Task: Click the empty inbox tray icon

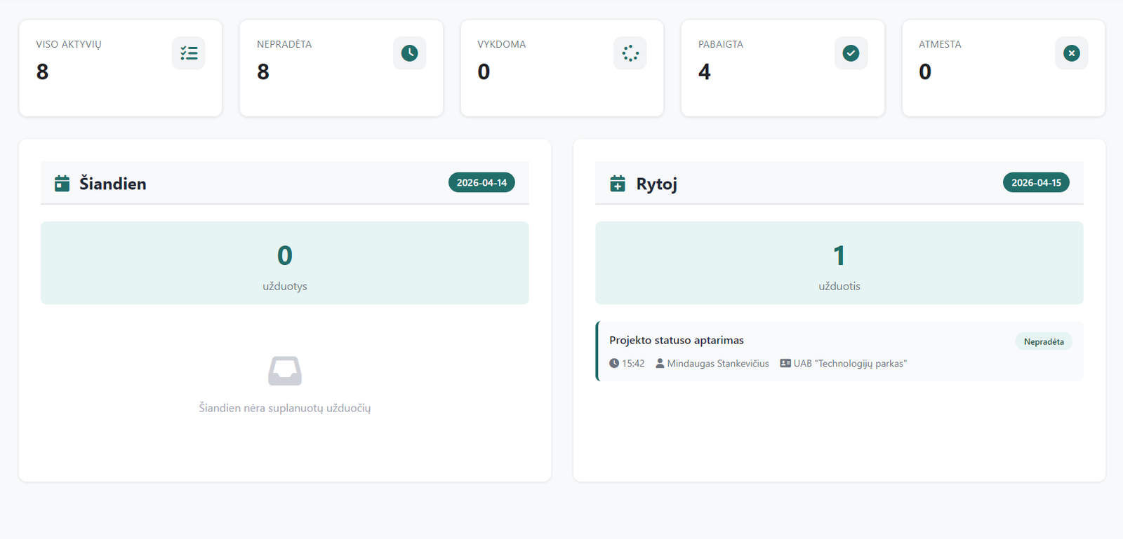Action: [x=285, y=371]
